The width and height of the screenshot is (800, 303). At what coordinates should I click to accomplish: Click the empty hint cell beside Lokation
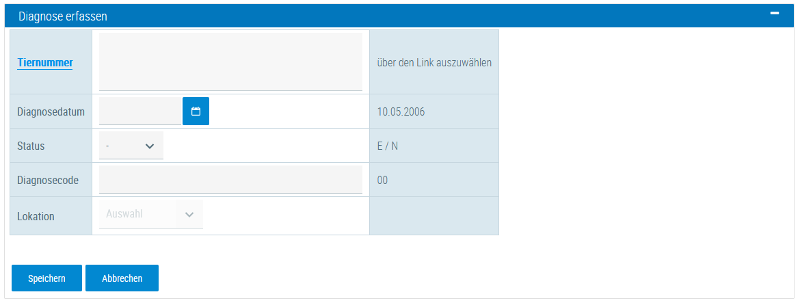434,216
